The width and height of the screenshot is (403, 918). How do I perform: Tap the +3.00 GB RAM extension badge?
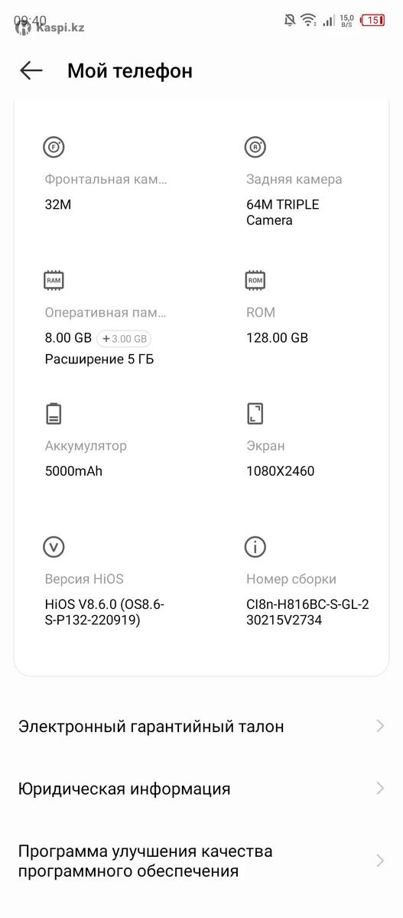pyautogui.click(x=125, y=338)
